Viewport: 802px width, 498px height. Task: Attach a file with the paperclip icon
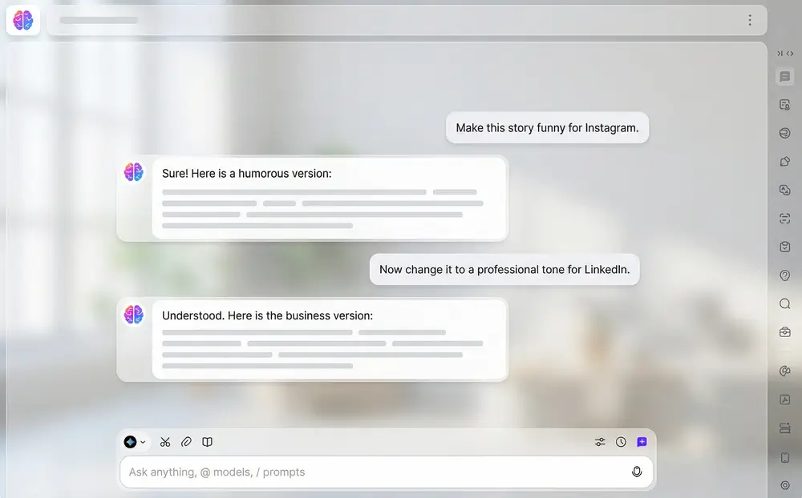click(186, 442)
